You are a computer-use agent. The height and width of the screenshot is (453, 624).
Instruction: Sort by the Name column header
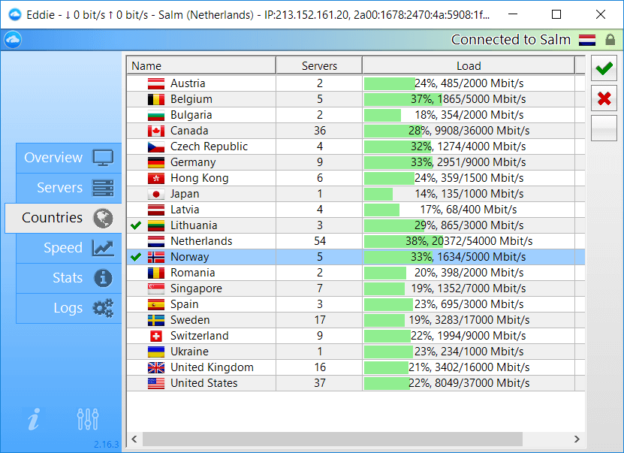coord(201,65)
